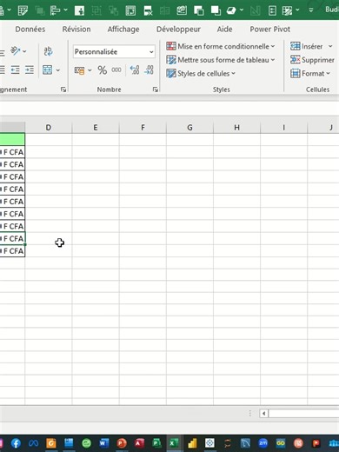The image size is (339, 452).
Task: Click Supprimer cells button
Action: 312,60
